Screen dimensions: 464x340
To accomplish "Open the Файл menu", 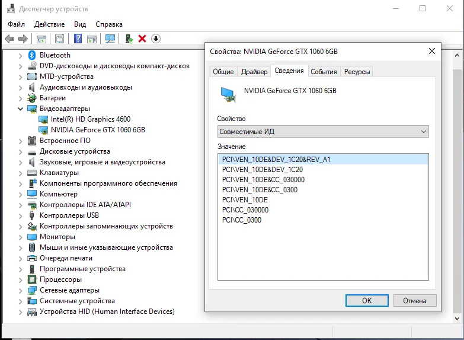I will (x=16, y=24).
